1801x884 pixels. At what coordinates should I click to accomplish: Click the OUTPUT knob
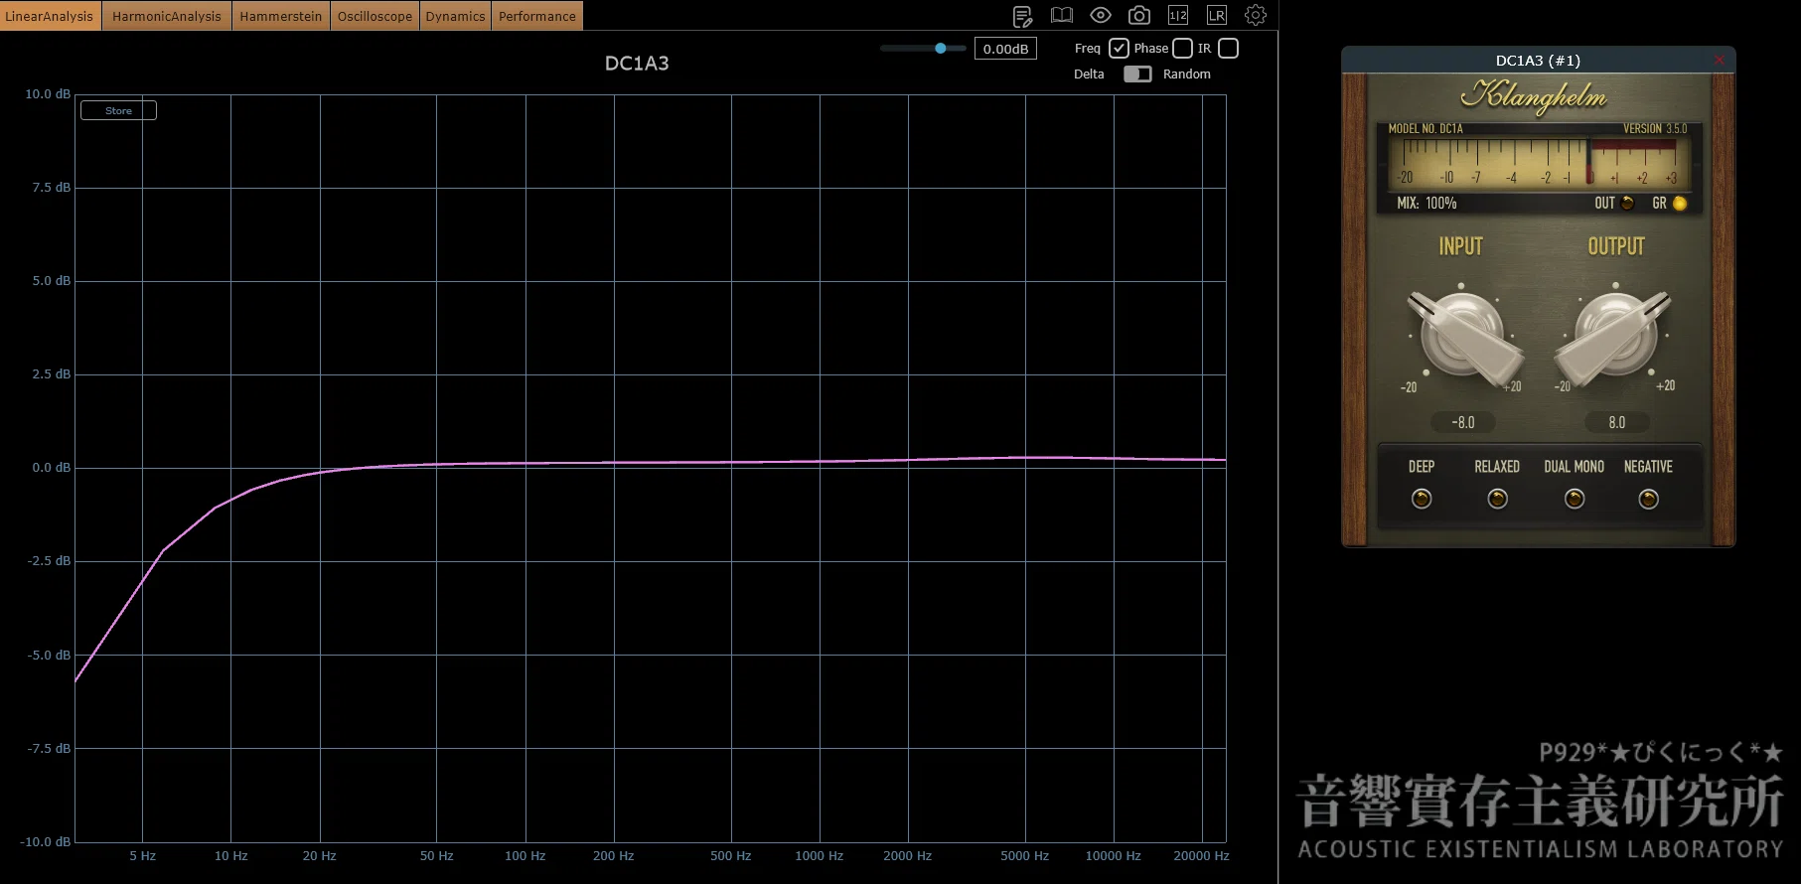(x=1615, y=338)
